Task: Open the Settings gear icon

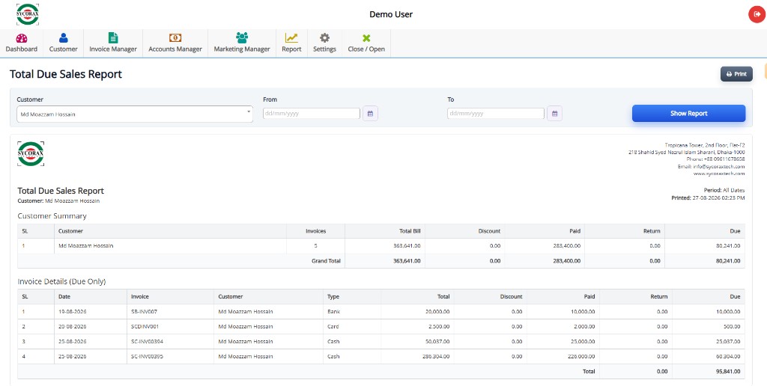Action: 324,37
